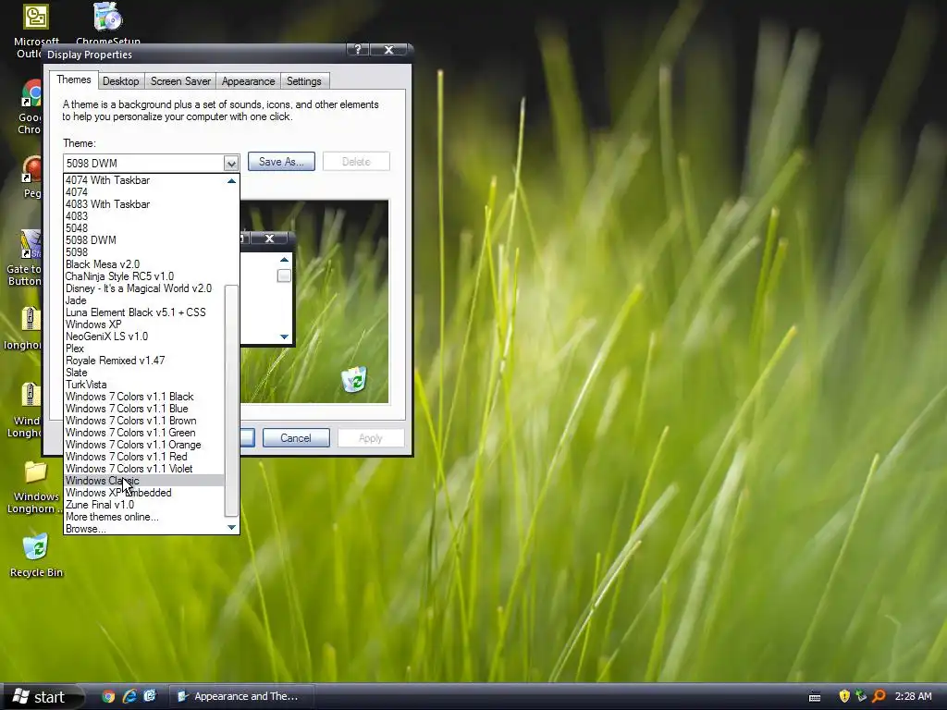The height and width of the screenshot is (710, 947).
Task: Choose the 4074 With Taskbar theme
Action: tap(143, 180)
